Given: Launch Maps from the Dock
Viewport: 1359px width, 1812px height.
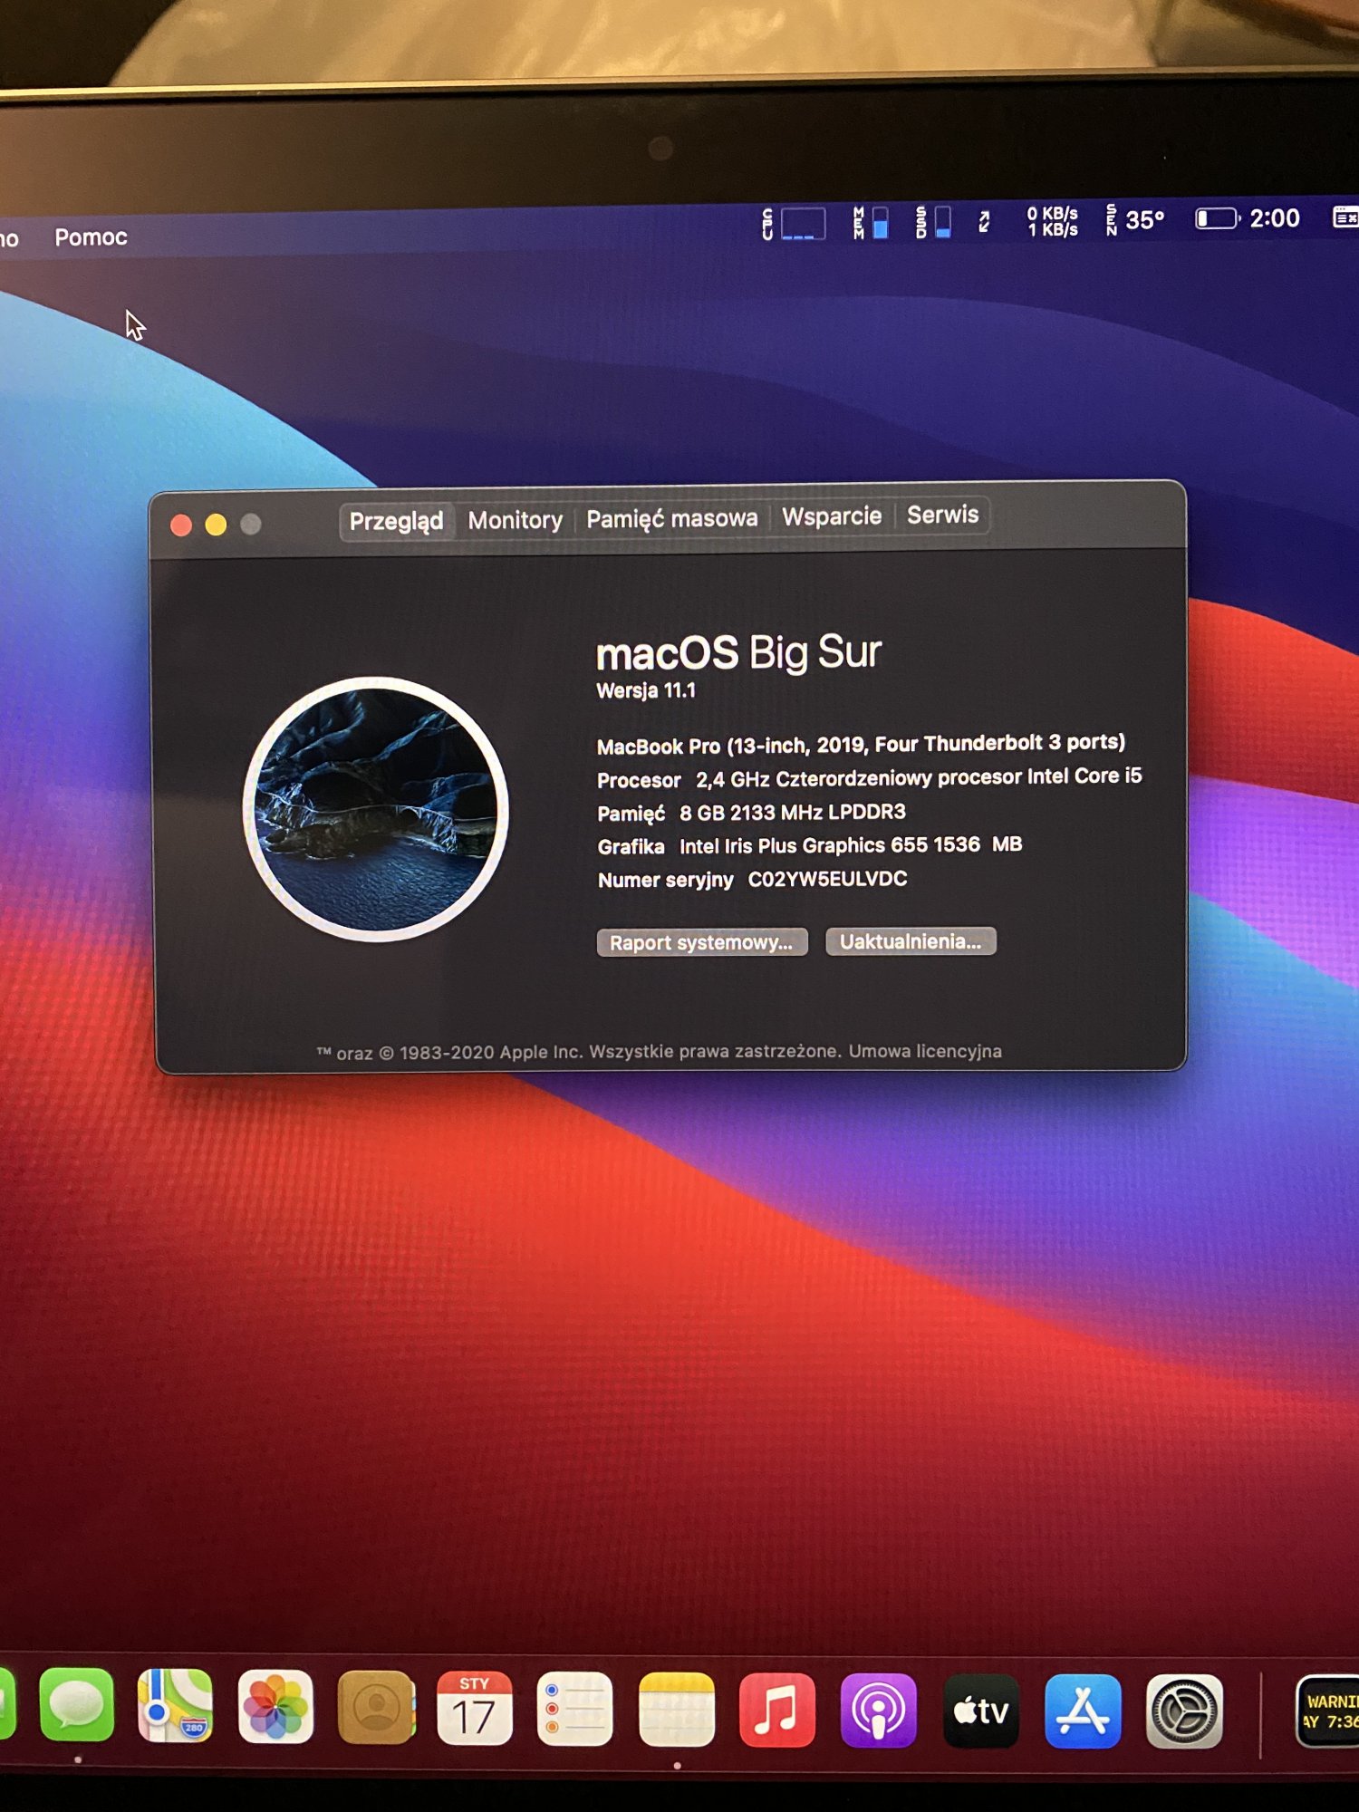Looking at the screenshot, I should tap(175, 1706).
